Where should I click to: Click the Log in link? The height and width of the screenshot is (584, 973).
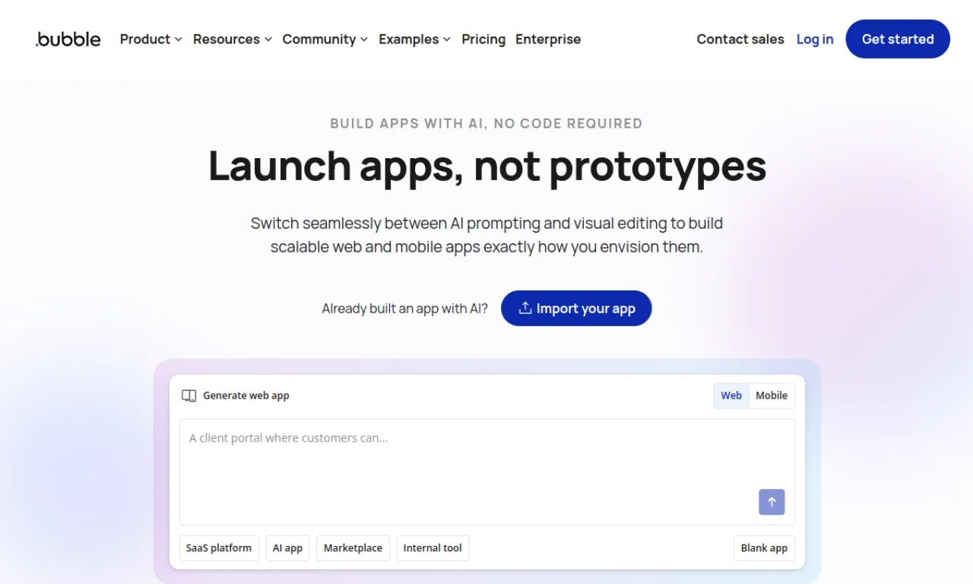(815, 39)
